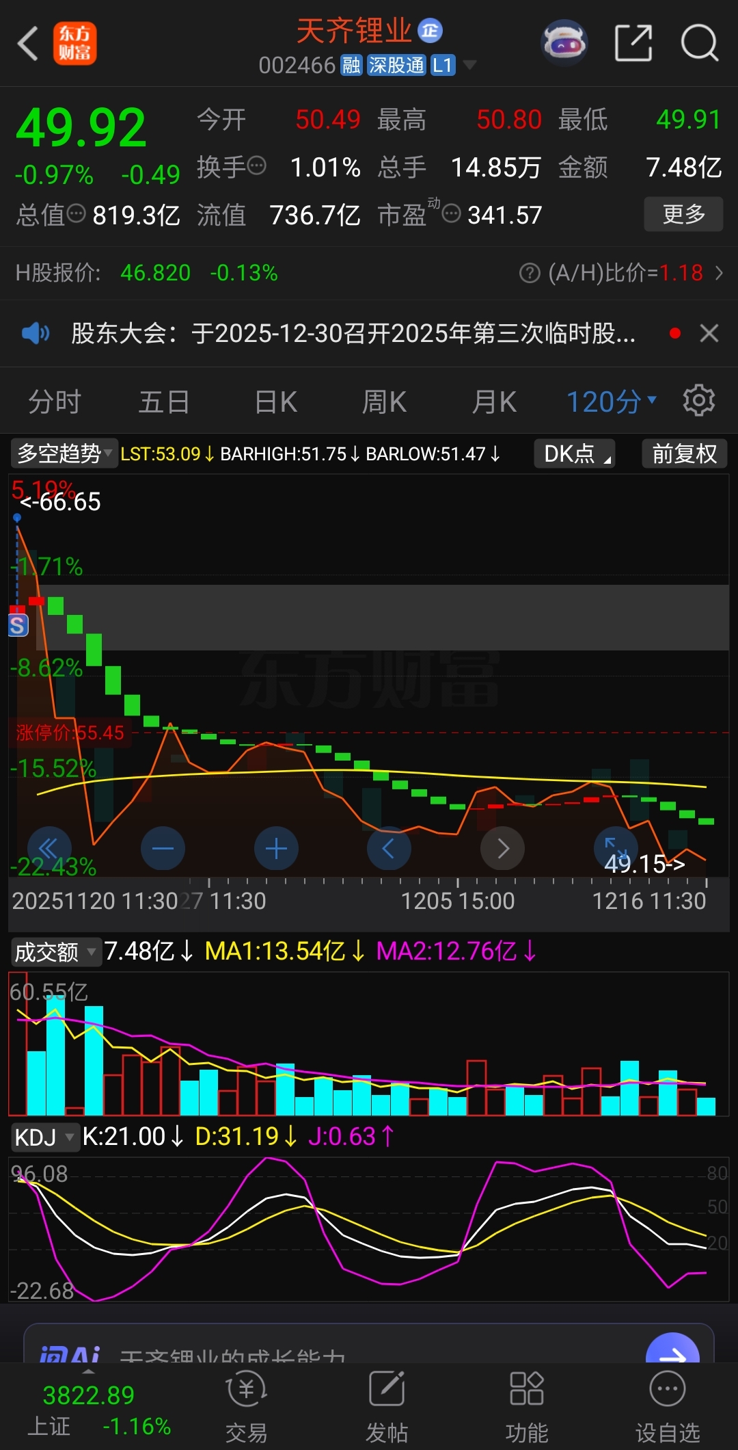Tap the K:21.00 KDJ readout
Viewport: 738px width, 1450px height.
133,1137
